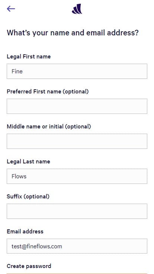Click the "Middle name or initial (optional)" label

(x=49, y=127)
